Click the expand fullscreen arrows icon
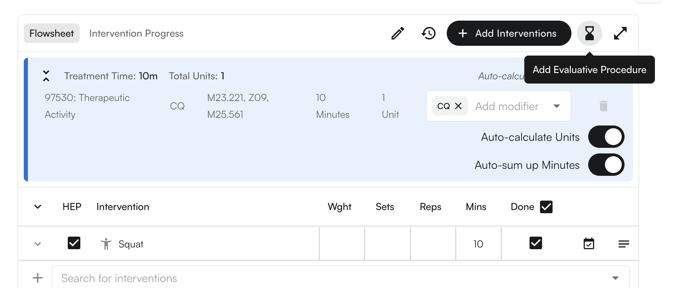The height and width of the screenshot is (288, 686). [x=620, y=34]
